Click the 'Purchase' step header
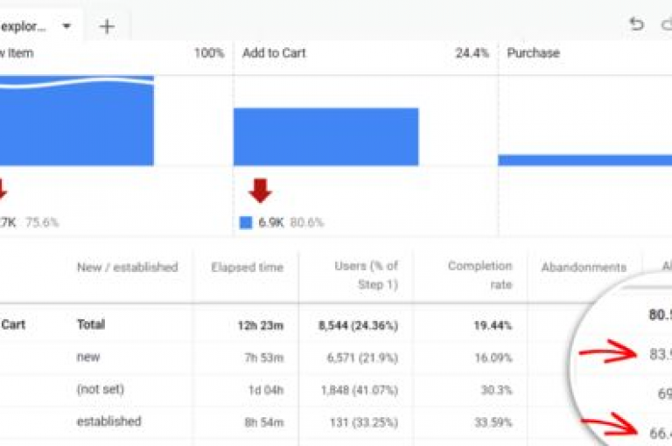Viewport: 672px width, 446px height. coord(533,53)
